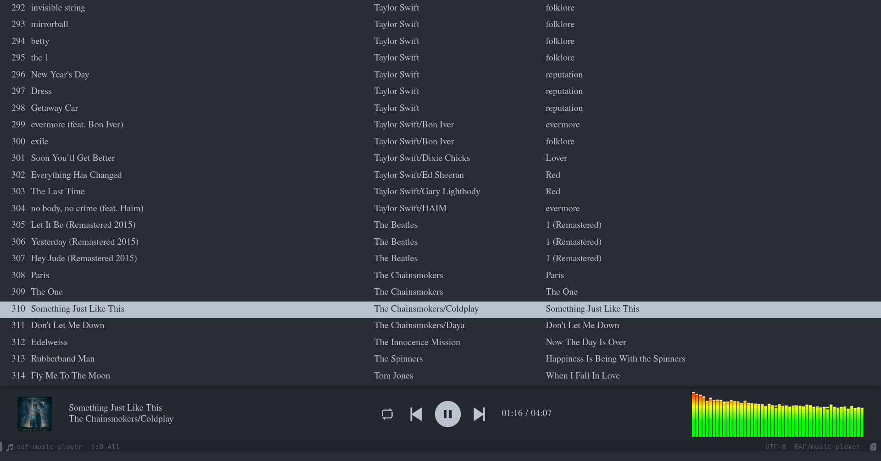The image size is (881, 461).
Task: Select the track 'Getaway Car'
Action: point(54,108)
